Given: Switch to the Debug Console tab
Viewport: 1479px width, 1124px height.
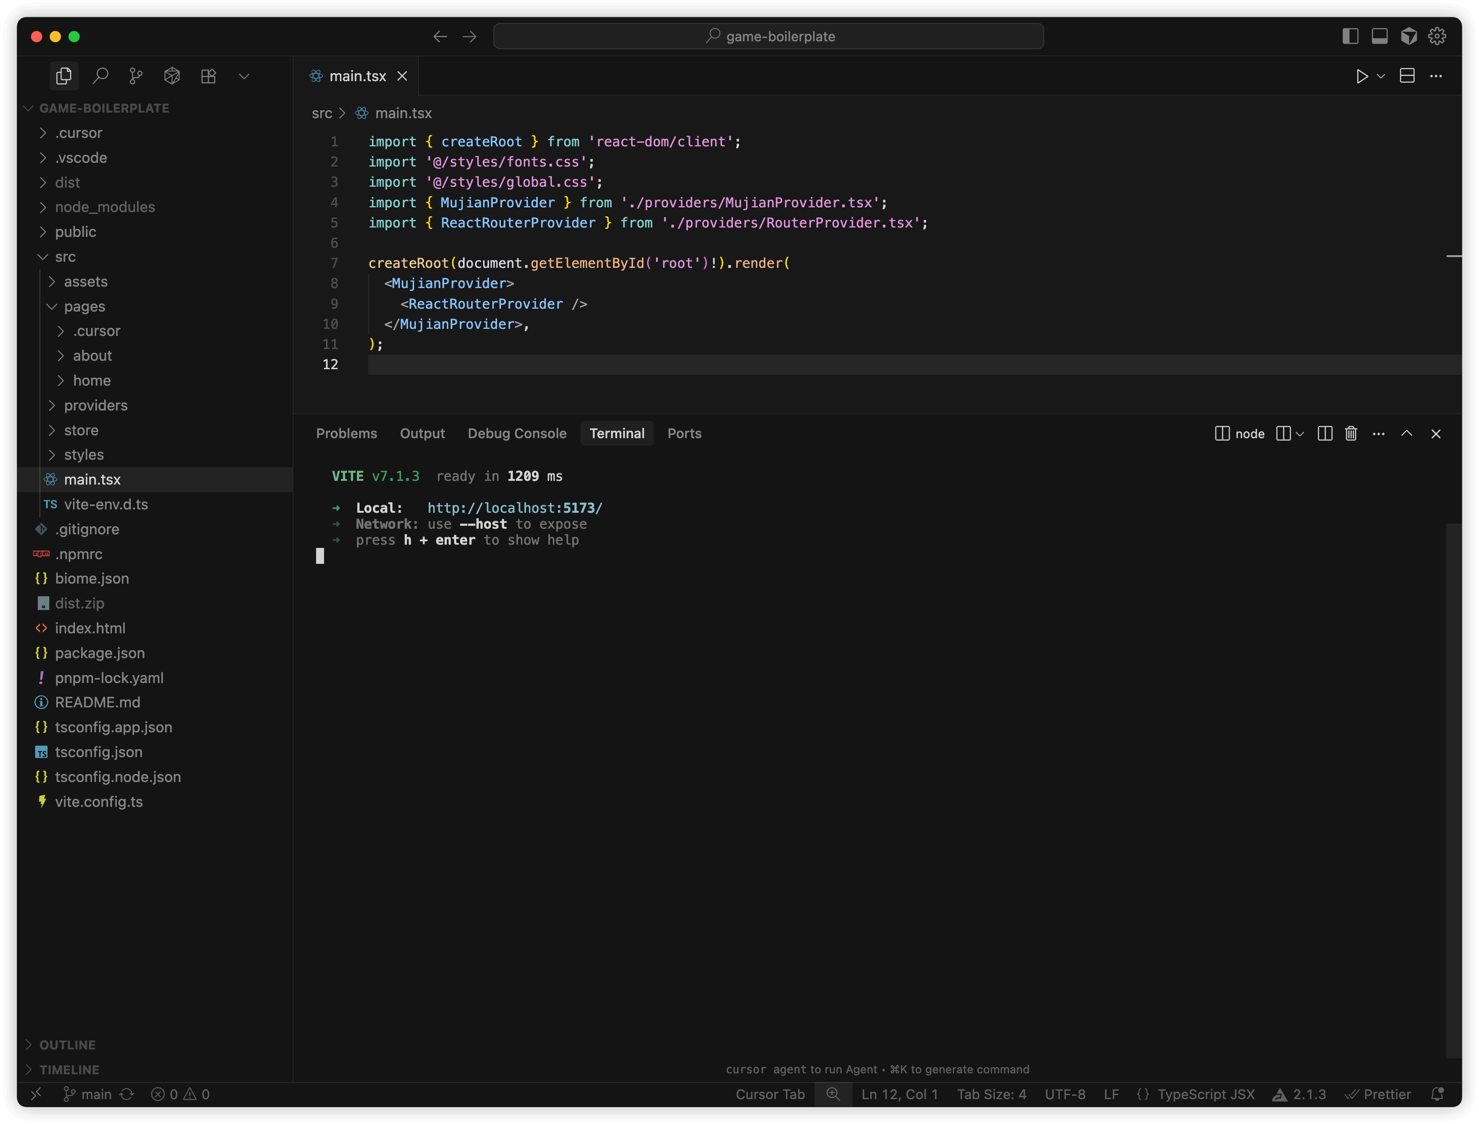Looking at the screenshot, I should click(x=517, y=433).
